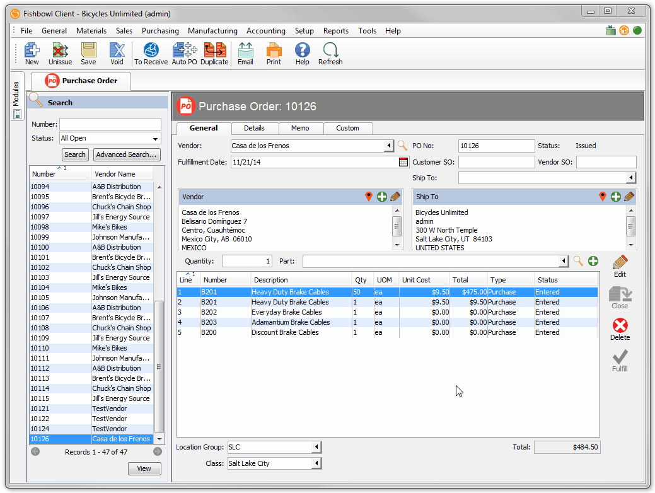Screen dimensions: 655x493
Task: Click the PO list vertical scrollbar
Action: [x=159, y=367]
